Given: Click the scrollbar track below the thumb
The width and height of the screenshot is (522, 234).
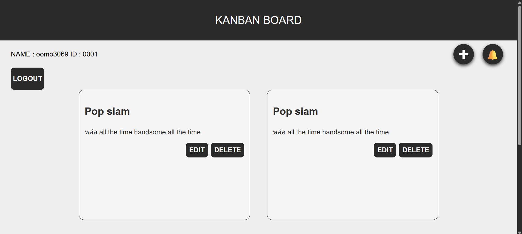Looking at the screenshot, I should (520, 187).
